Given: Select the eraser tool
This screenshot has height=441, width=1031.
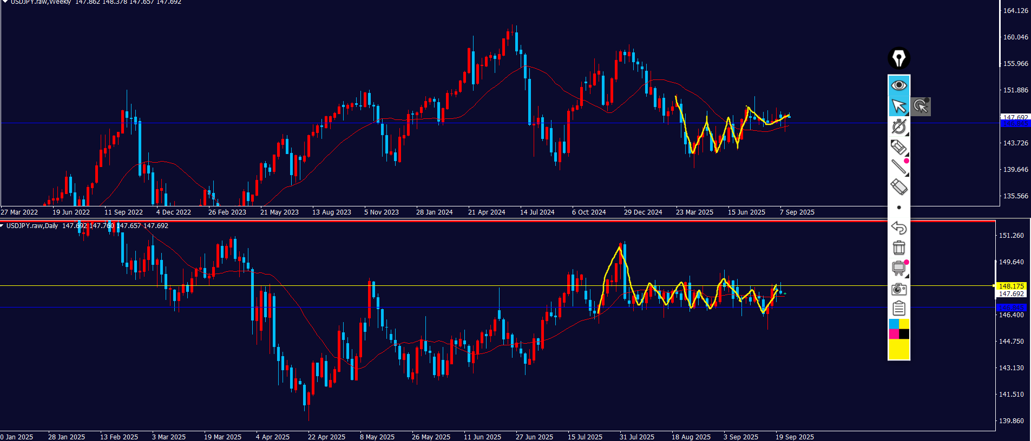Looking at the screenshot, I should point(899,187).
